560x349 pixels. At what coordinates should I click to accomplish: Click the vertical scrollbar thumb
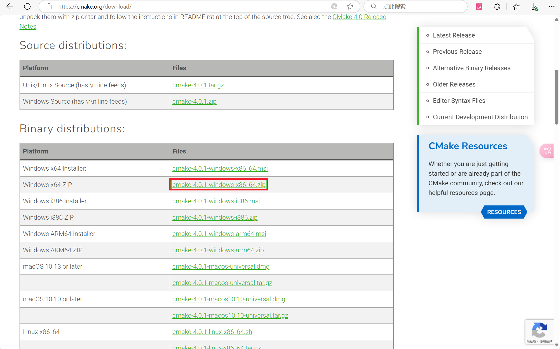[x=557, y=96]
